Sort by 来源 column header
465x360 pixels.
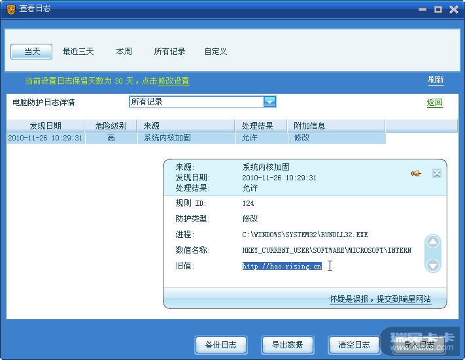click(186, 126)
